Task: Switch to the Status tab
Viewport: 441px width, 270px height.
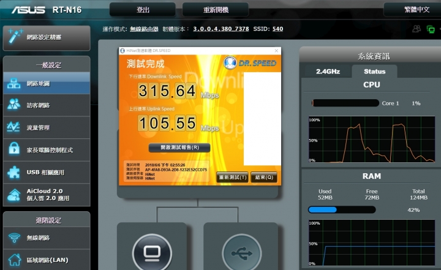Action: click(x=374, y=72)
